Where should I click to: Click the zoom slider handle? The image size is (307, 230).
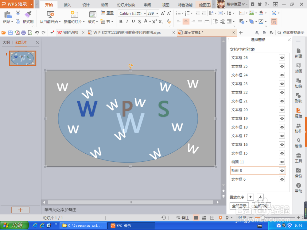pyautogui.click(x=263, y=217)
